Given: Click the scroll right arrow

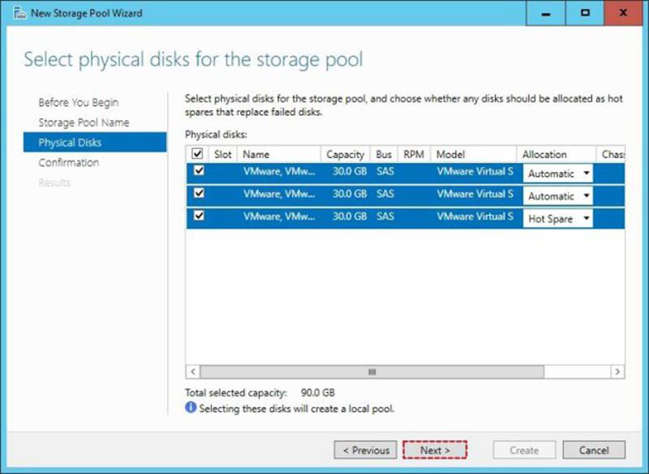Looking at the screenshot, I should point(617,372).
